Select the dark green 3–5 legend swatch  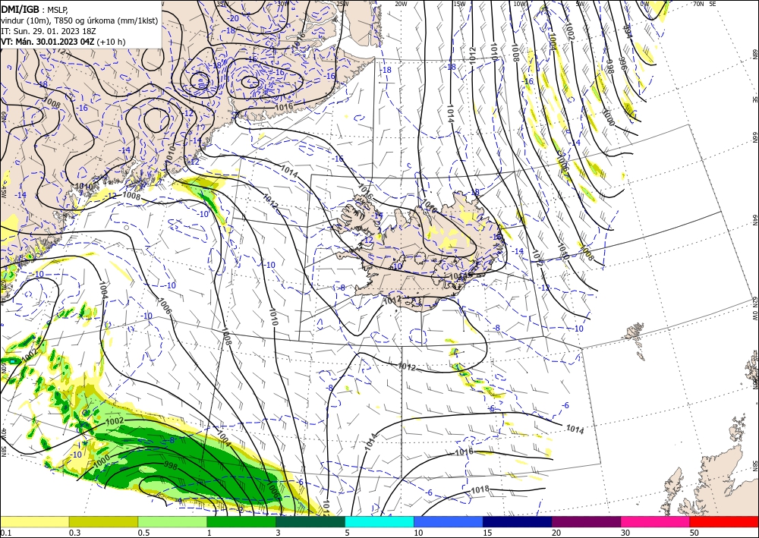point(310,521)
